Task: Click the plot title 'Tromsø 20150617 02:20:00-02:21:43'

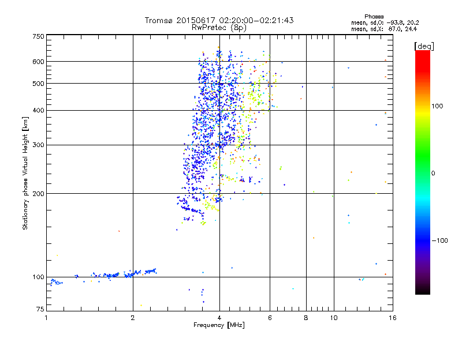Action: pyautogui.click(x=219, y=20)
